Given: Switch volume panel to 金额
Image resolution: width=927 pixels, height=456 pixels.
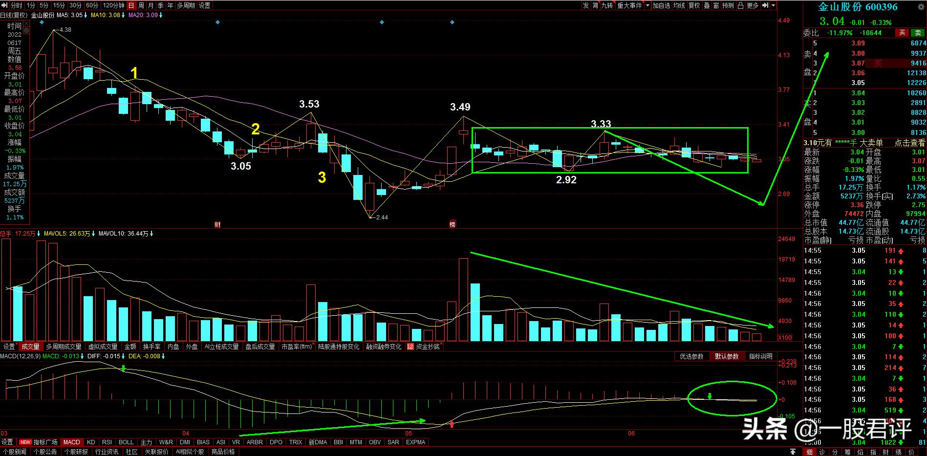Looking at the screenshot, I should point(130,347).
